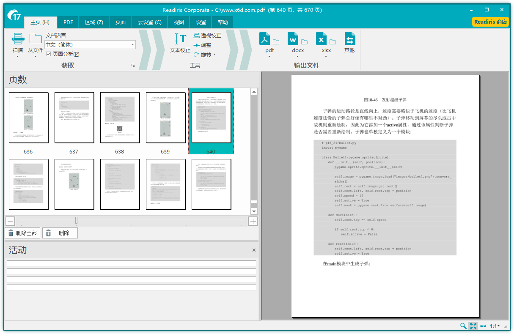This screenshot has width=514, height=334.
Task: Click the Scan (扫描) printer icon
Action: [x=18, y=39]
